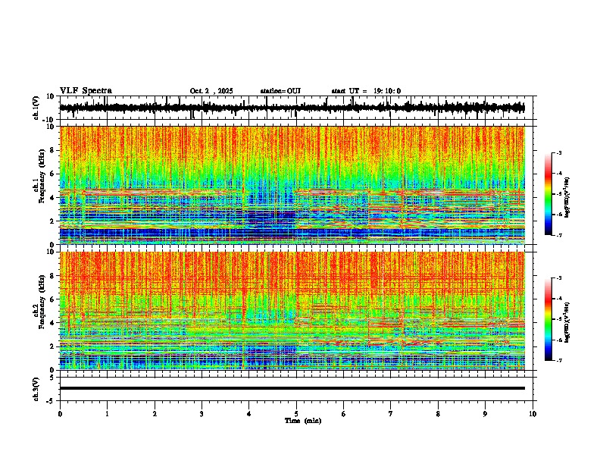Click the ch.2 spectrogram "4" kHz tick label

coord(53,323)
